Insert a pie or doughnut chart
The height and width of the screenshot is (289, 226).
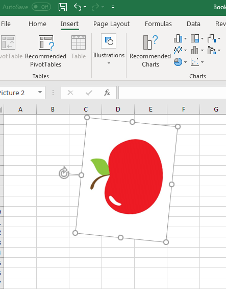click(178, 62)
